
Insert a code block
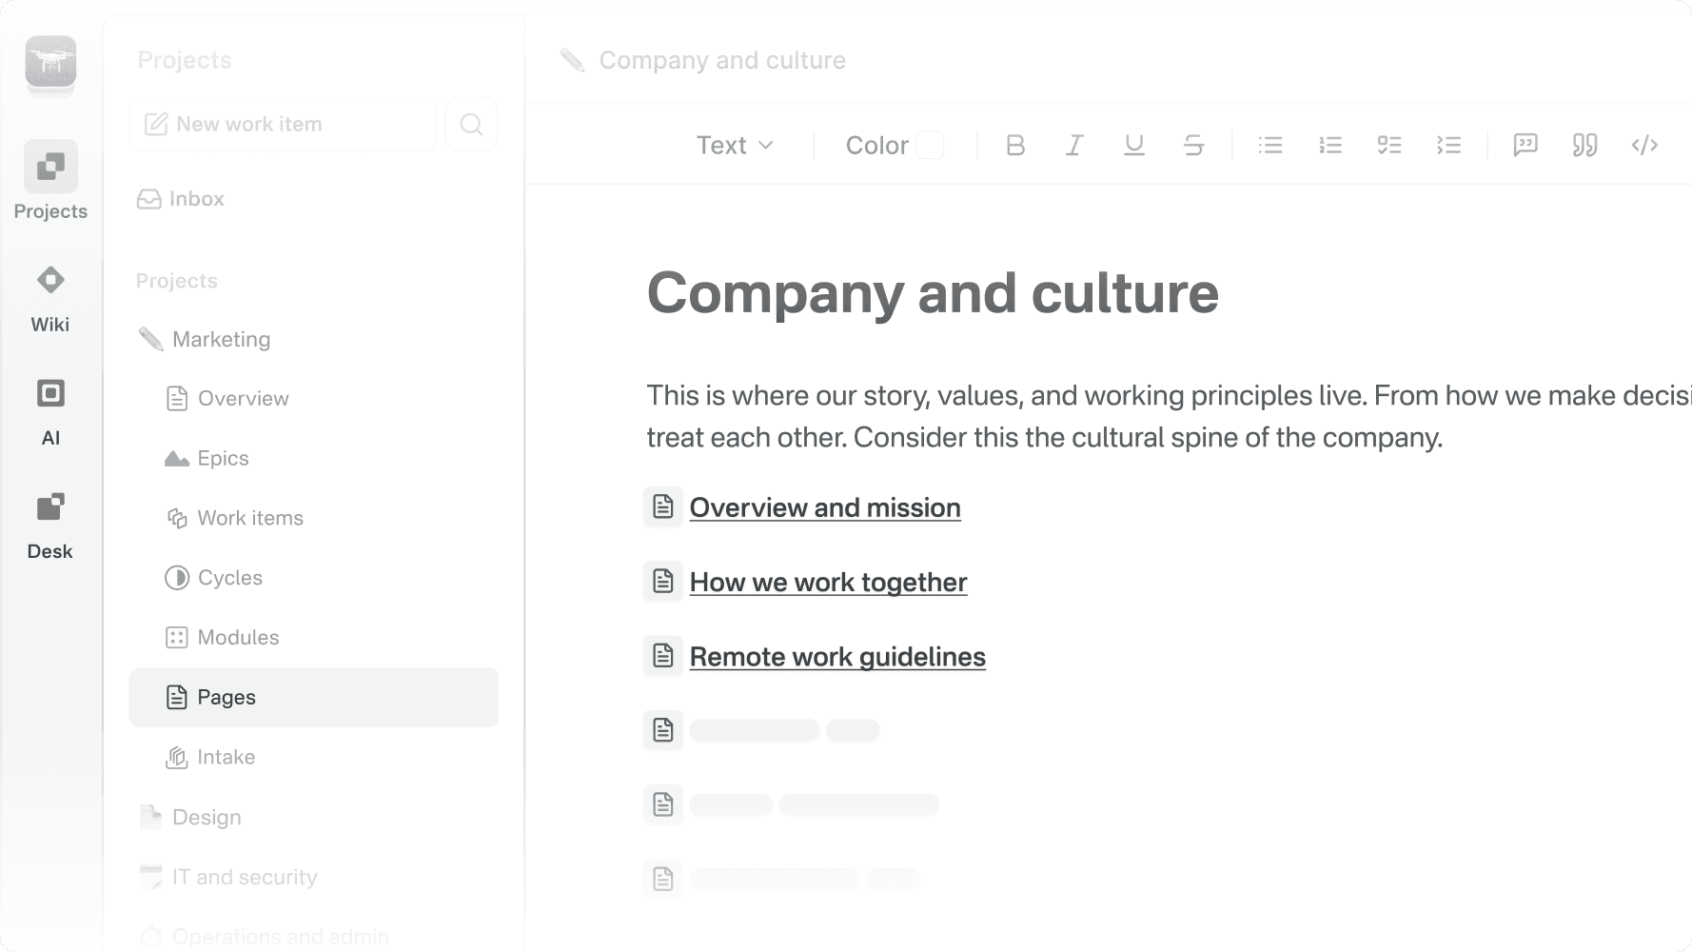[x=1644, y=145]
